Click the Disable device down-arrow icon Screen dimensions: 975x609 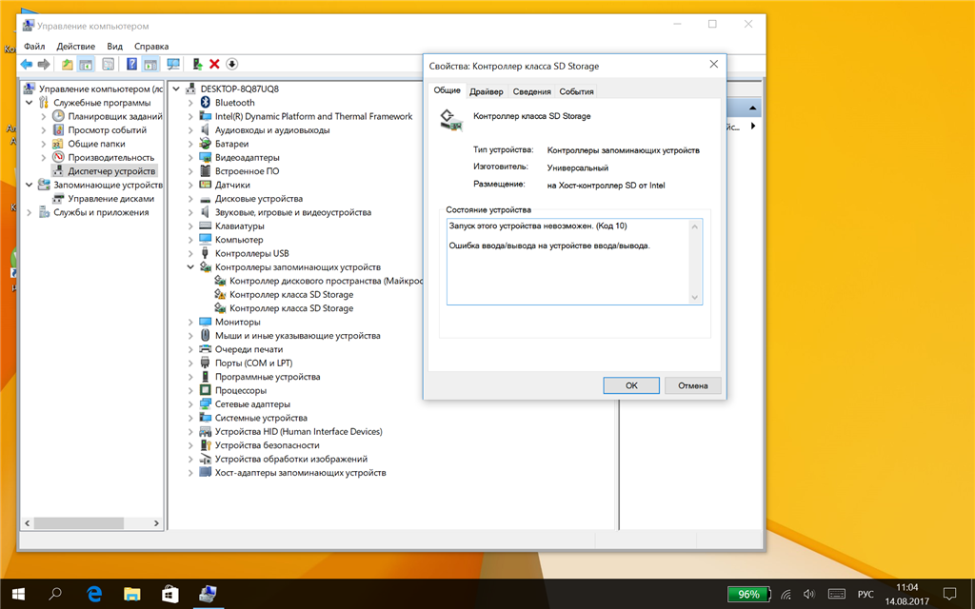[232, 64]
